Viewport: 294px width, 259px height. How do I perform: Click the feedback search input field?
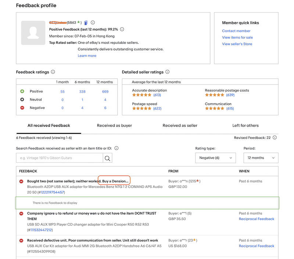(x=59, y=158)
